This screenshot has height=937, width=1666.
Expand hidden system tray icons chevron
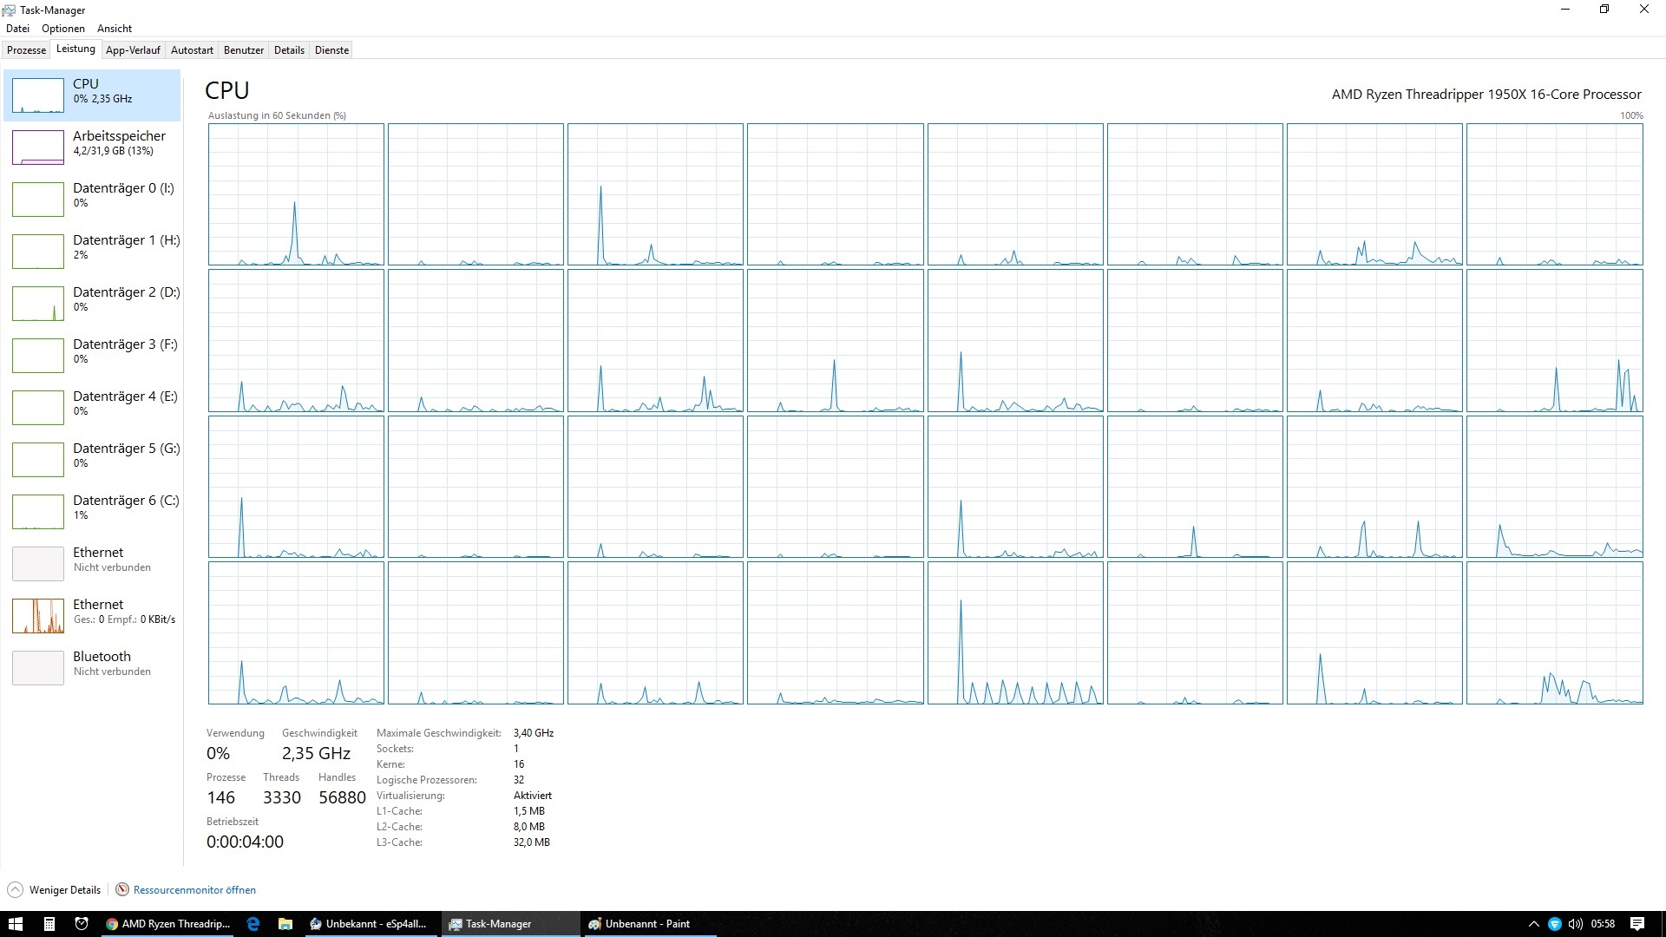click(1533, 924)
